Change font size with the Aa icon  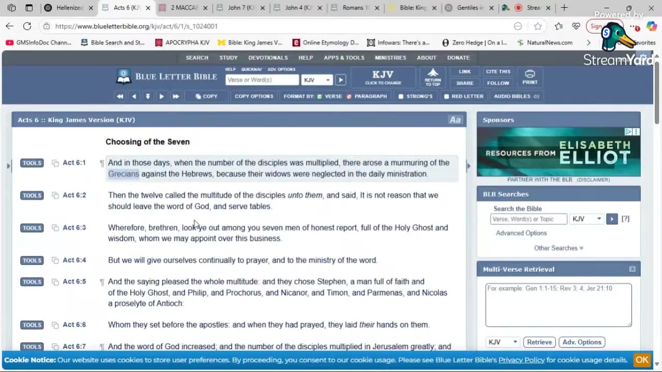pos(455,120)
